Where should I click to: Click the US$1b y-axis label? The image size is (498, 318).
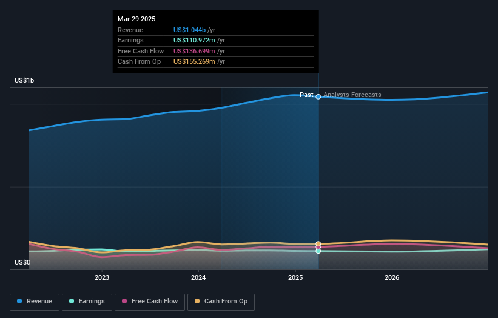point(24,80)
